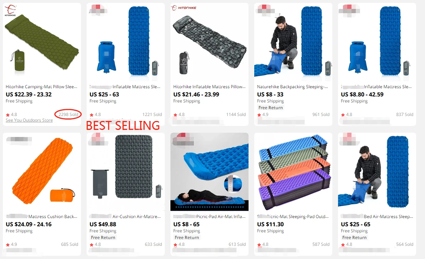Open the dark gray double air mattress image
Screen dimensions: 425x259
tap(125, 172)
